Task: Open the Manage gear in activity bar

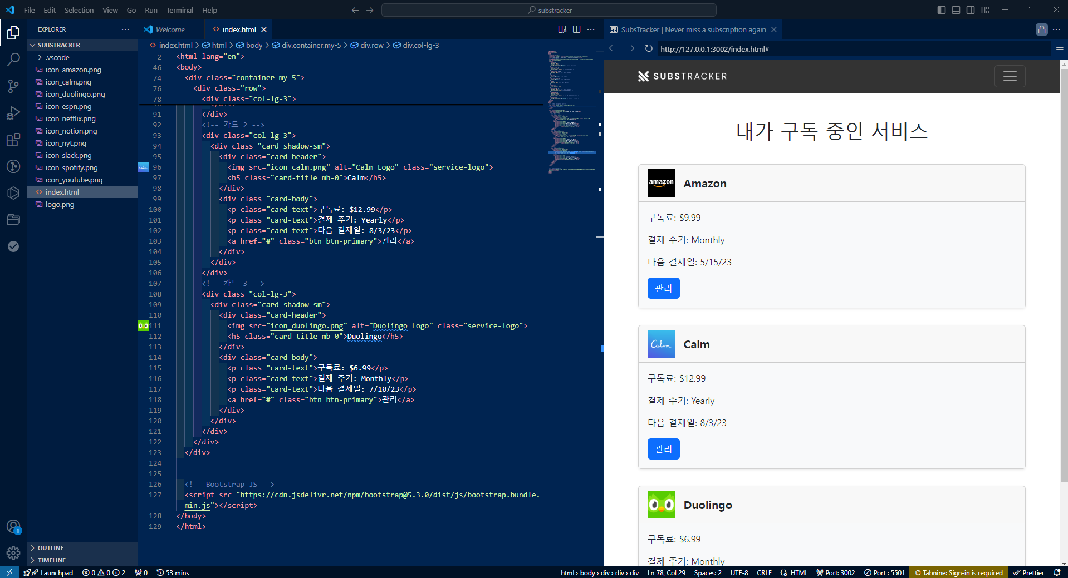Action: (13, 552)
